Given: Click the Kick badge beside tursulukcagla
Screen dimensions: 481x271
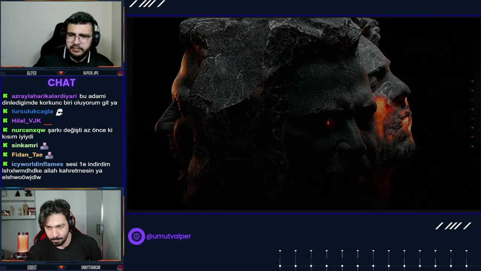Looking at the screenshot, I should point(5,111).
